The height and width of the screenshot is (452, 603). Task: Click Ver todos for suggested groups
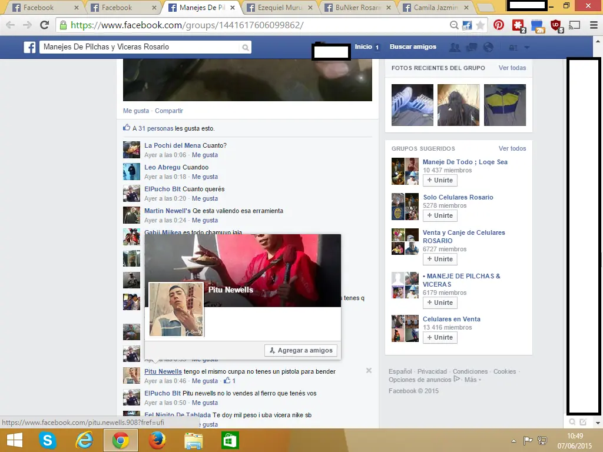512,148
